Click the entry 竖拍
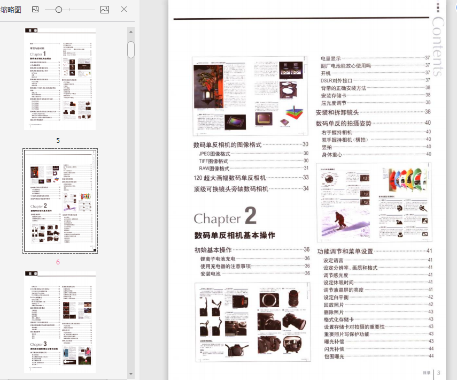This screenshot has height=380, width=457. [327, 147]
